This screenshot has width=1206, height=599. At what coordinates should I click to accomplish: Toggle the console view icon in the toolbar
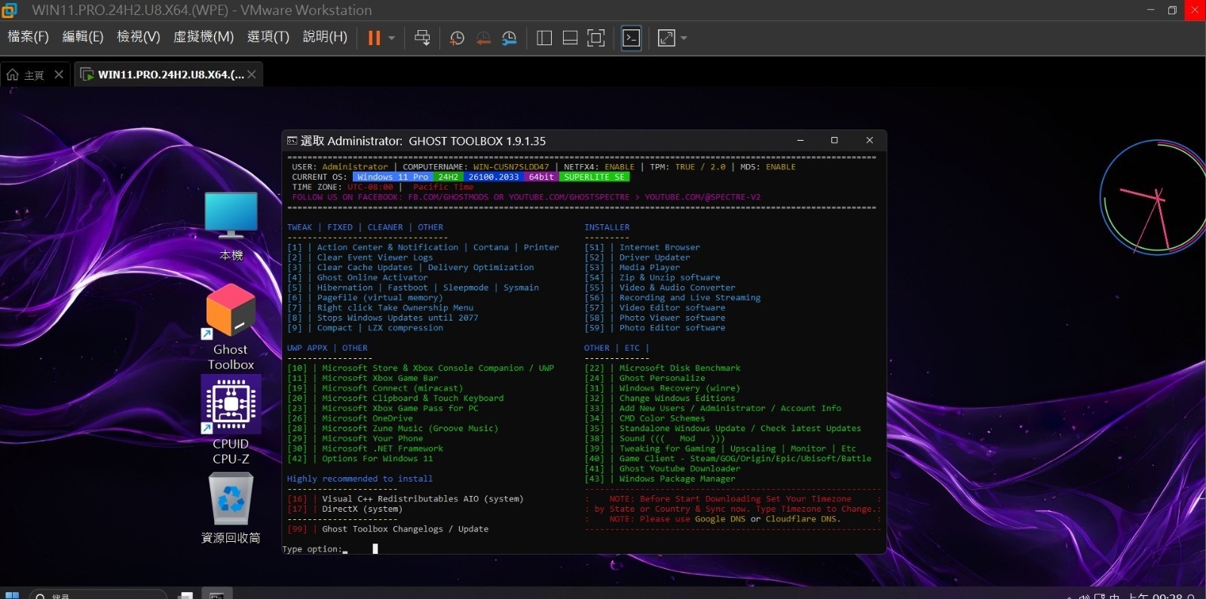632,38
